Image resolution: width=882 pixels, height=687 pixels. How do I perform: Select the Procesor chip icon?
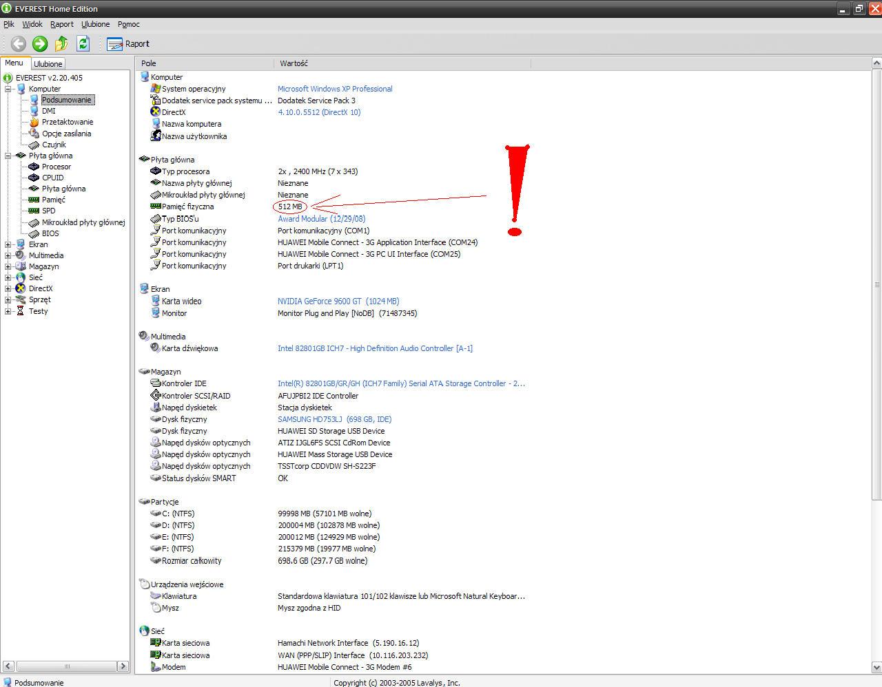point(34,167)
